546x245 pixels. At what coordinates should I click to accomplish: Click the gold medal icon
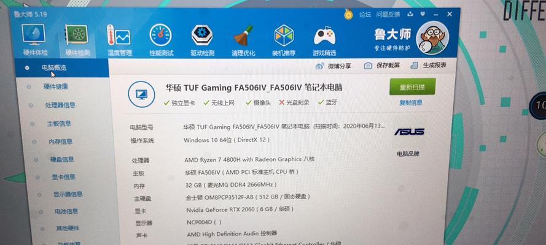coord(348,14)
